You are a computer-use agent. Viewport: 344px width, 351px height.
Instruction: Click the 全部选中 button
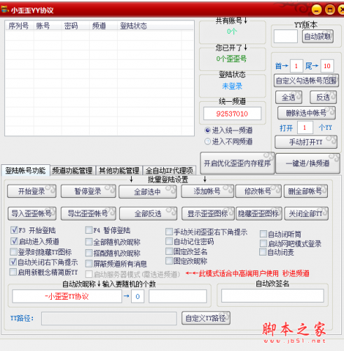pos(148,192)
